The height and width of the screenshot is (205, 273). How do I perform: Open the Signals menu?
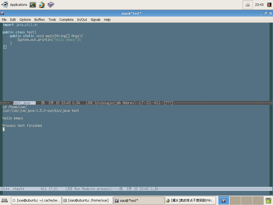point(95,19)
